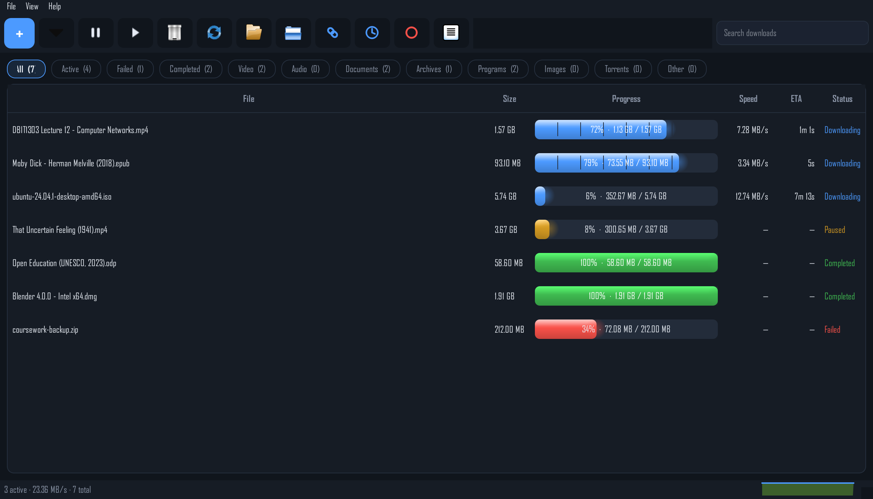Resume downloads with the play icon

click(x=135, y=33)
